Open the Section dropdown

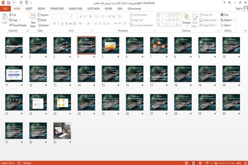pyautogui.click(x=44, y=25)
